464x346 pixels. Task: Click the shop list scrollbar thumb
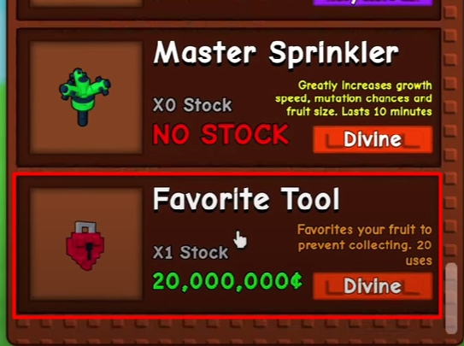(451, 298)
